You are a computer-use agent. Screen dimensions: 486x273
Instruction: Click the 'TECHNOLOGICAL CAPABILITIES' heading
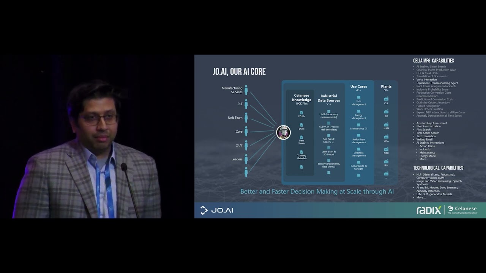point(438,168)
